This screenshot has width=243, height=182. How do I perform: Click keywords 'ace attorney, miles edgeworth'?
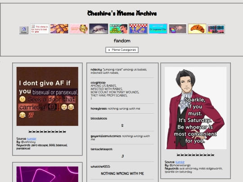[x=201, y=169]
